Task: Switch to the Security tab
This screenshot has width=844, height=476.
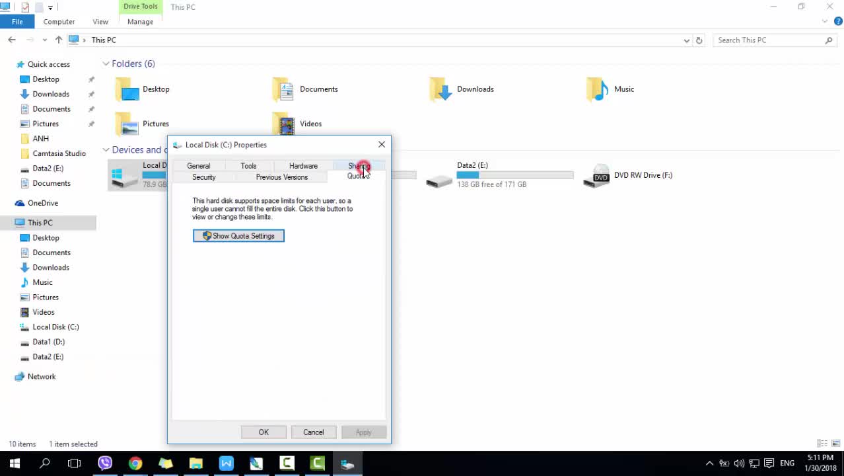Action: 204,177
